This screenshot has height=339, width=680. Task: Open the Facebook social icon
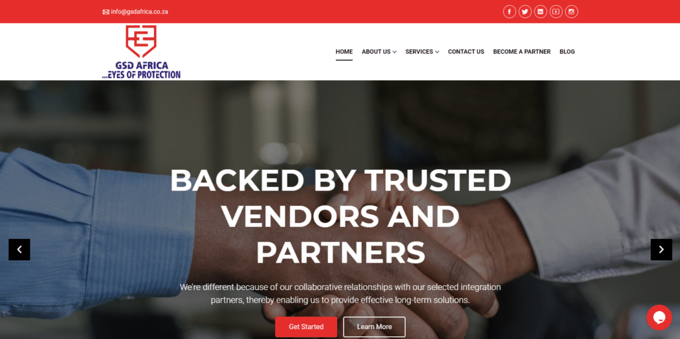click(509, 12)
